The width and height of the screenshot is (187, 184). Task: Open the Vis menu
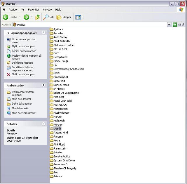pos(23,10)
